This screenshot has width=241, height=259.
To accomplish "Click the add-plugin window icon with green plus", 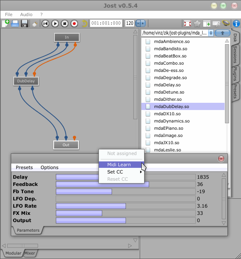I will [207, 23].
